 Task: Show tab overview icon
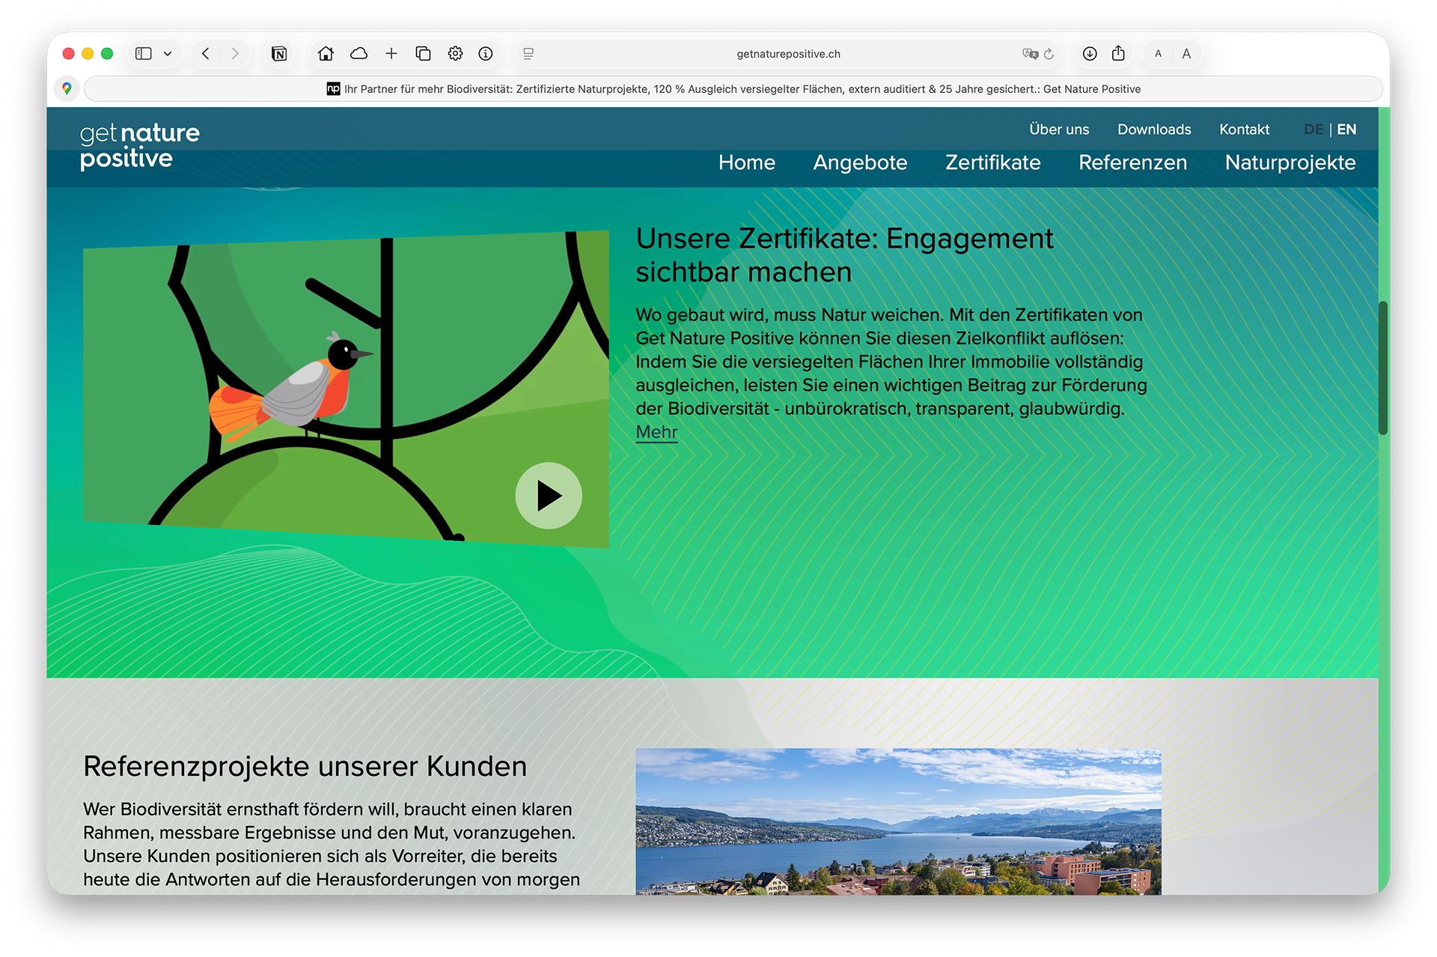[424, 54]
